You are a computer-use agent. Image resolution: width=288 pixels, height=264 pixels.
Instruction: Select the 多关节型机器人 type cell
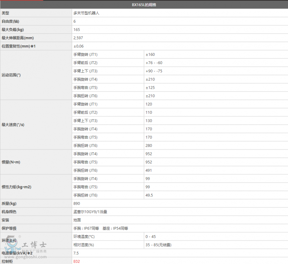[86, 13]
